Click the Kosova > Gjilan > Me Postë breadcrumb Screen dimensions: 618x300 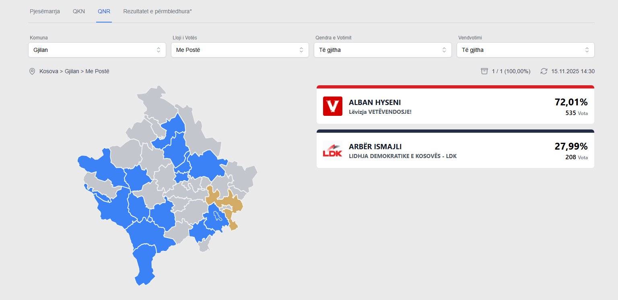point(74,71)
